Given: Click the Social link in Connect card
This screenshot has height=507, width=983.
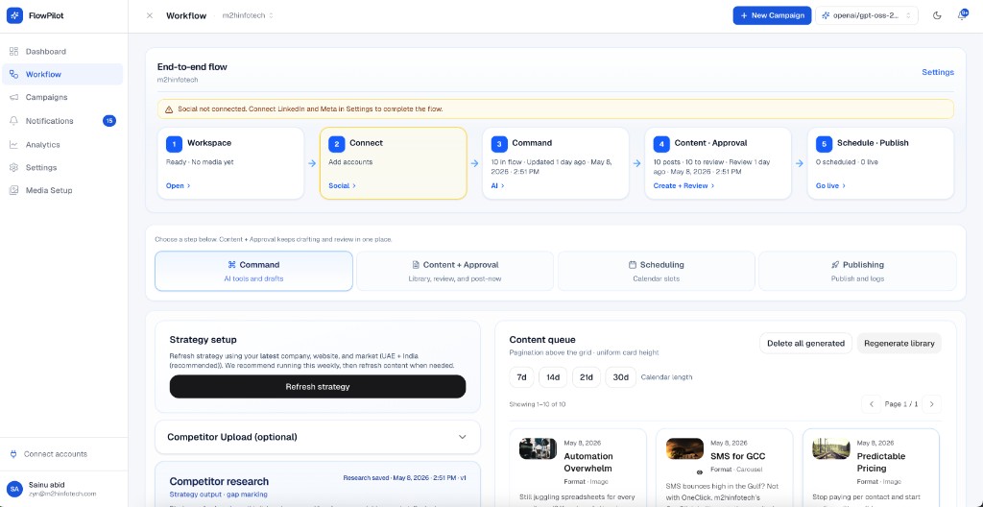Looking at the screenshot, I should coord(343,185).
